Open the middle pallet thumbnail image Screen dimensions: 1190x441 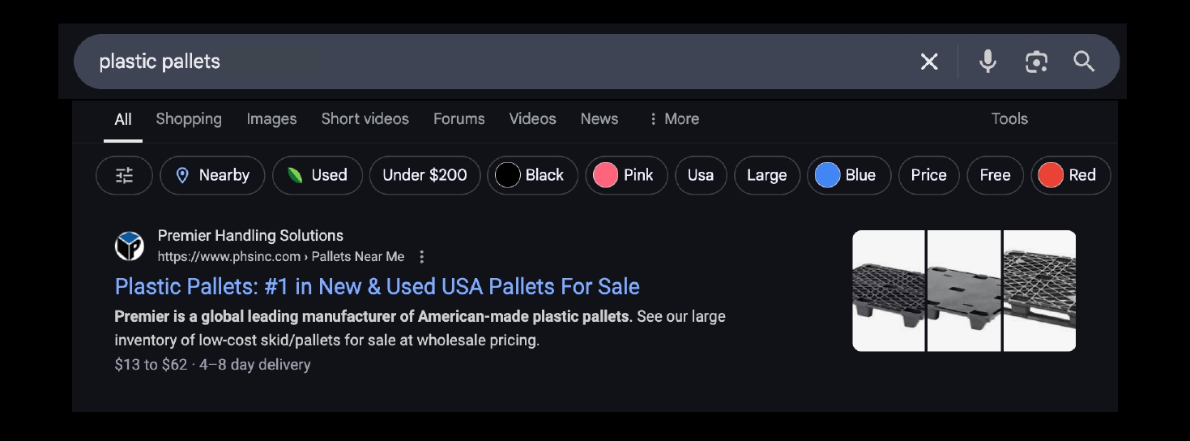(x=964, y=291)
